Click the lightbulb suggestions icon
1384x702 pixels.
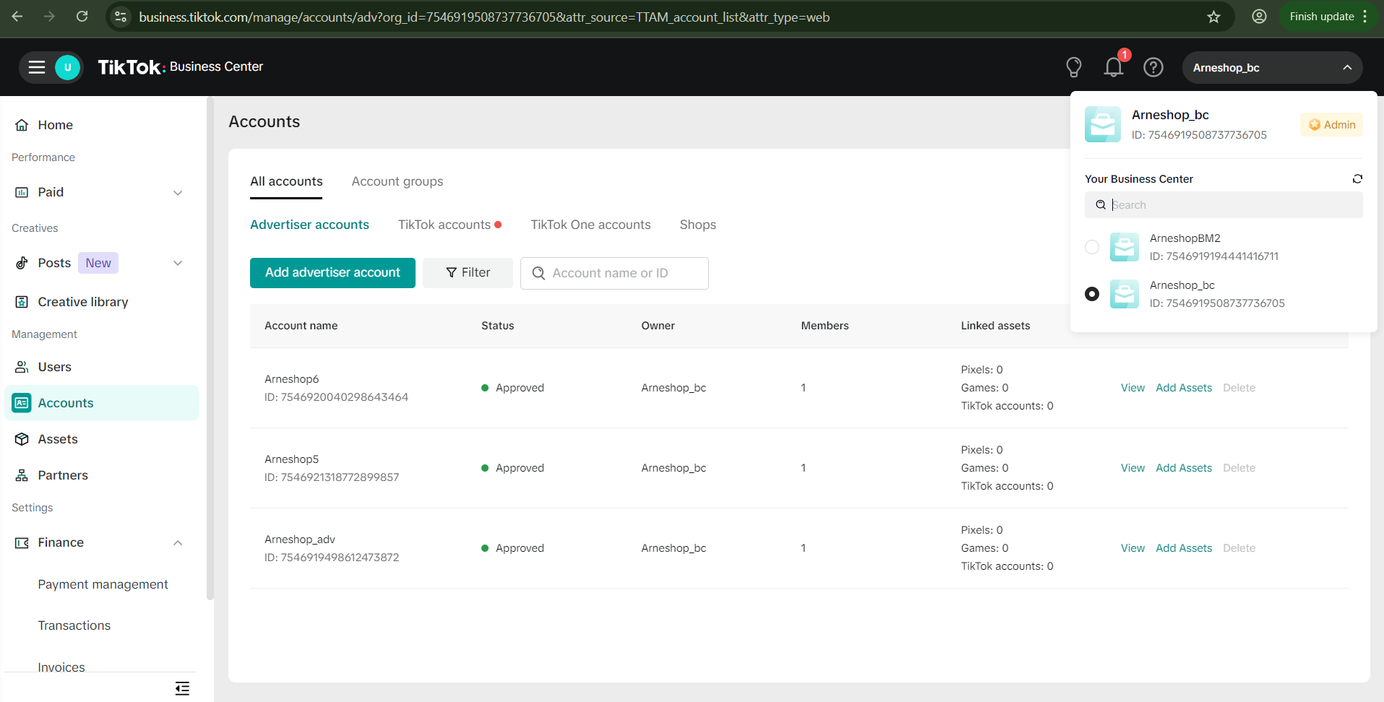click(1073, 67)
